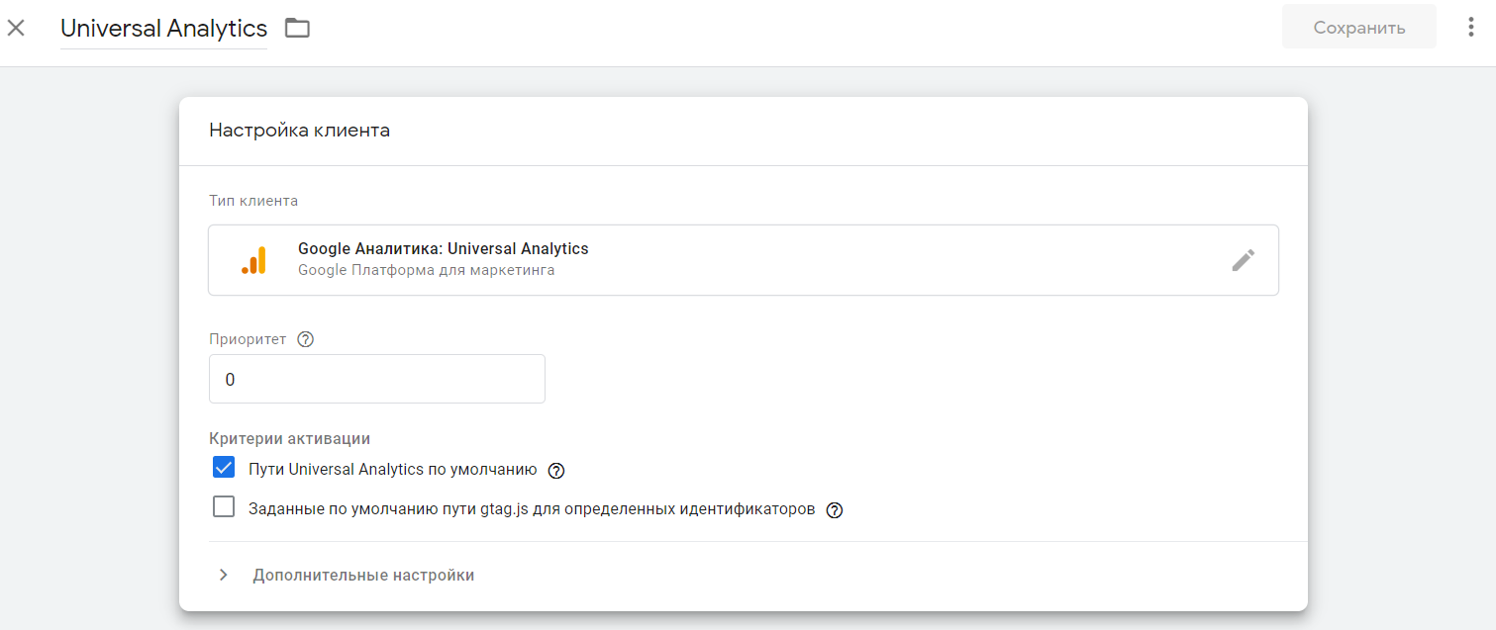Enable the gtag.js default paths checkbox

tap(223, 505)
